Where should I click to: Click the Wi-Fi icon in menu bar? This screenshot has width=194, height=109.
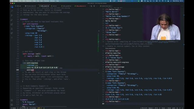coord(162,1)
